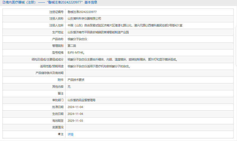237x141 pixels.
Task: Click attachment value 产品技术要求
Action: (x=76, y=80)
